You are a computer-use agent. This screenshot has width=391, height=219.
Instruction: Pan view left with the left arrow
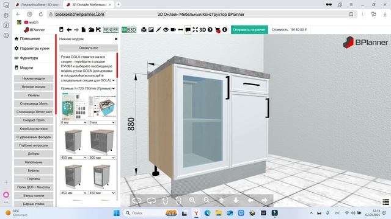[x=250, y=200]
